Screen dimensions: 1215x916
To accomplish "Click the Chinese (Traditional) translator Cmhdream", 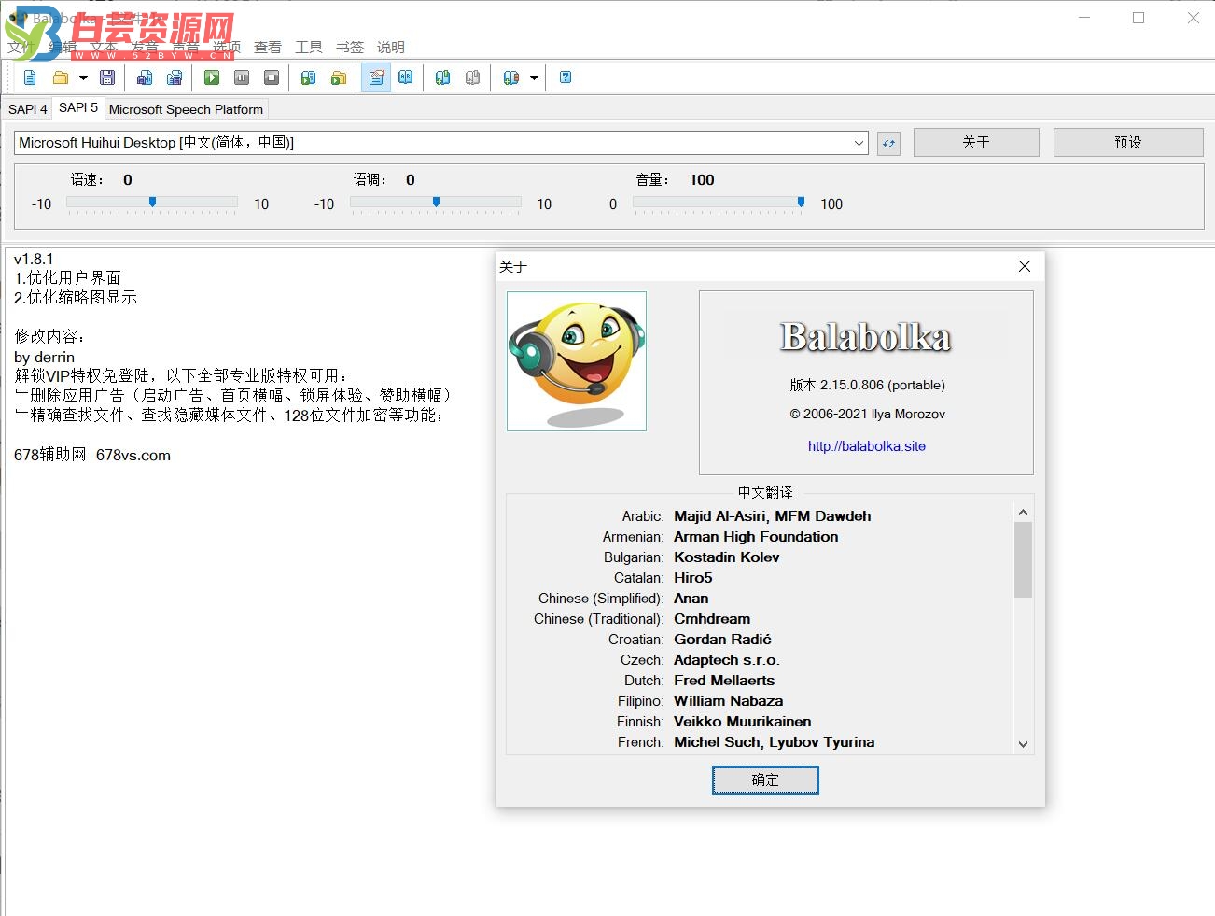I will point(712,619).
